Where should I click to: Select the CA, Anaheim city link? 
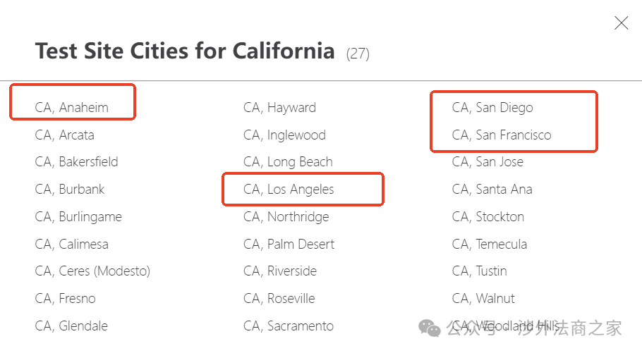click(72, 108)
